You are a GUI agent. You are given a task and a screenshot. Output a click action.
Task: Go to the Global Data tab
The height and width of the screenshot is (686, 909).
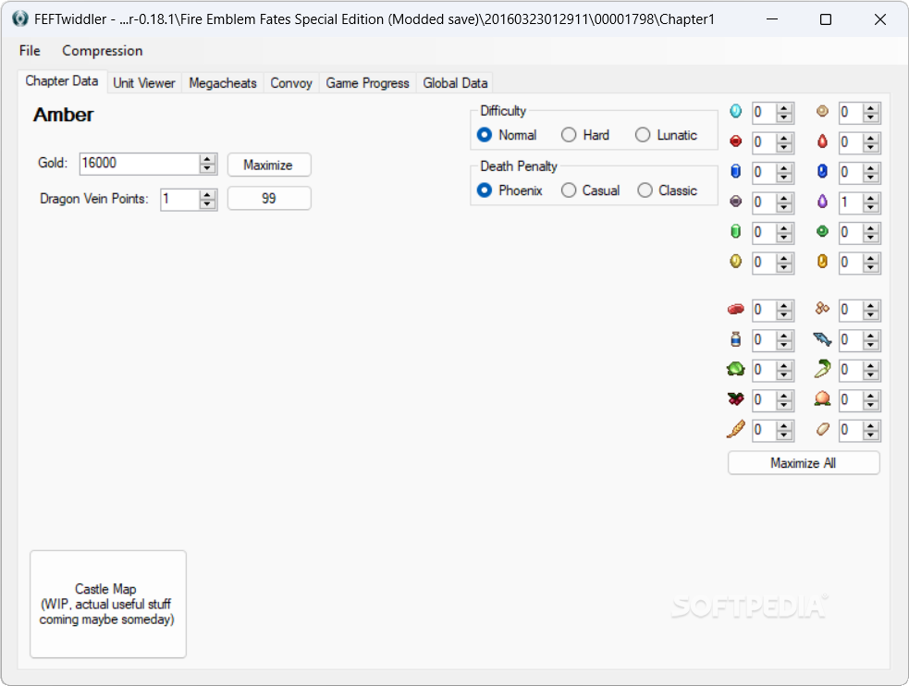(x=455, y=83)
